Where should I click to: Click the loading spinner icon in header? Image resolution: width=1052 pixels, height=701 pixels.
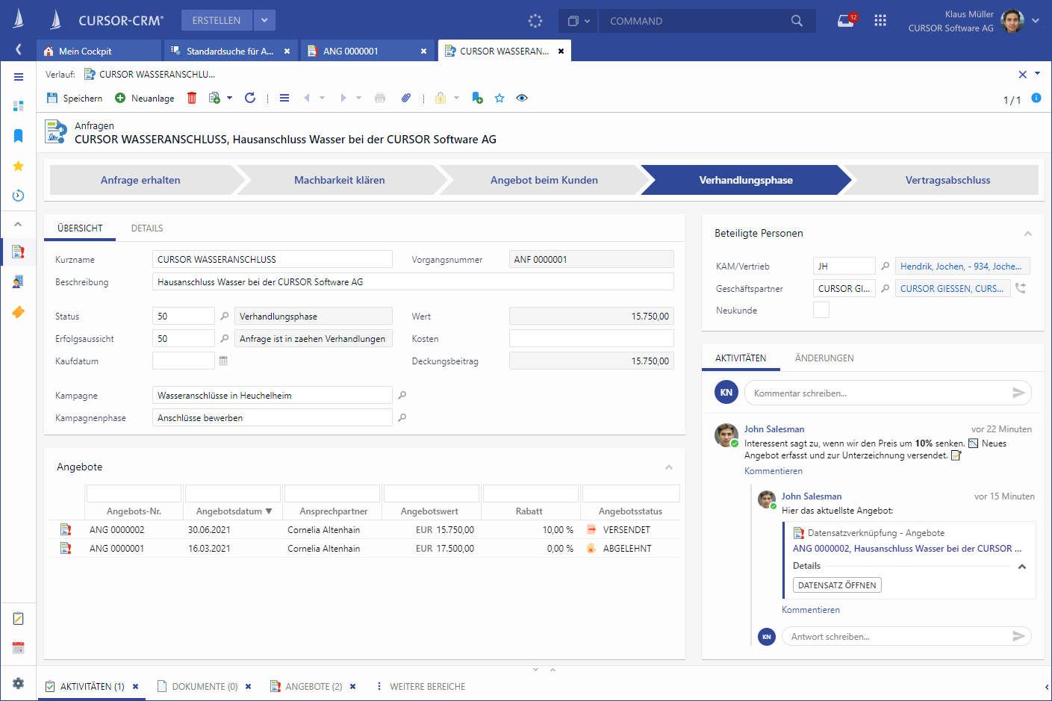535,21
